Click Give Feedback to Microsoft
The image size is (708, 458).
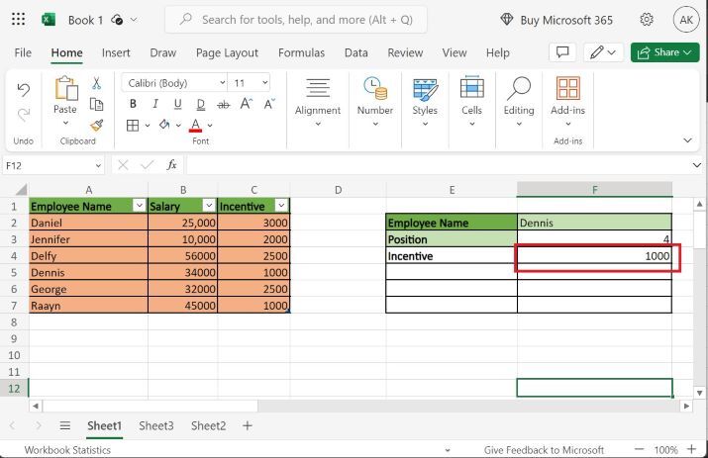[x=544, y=450]
